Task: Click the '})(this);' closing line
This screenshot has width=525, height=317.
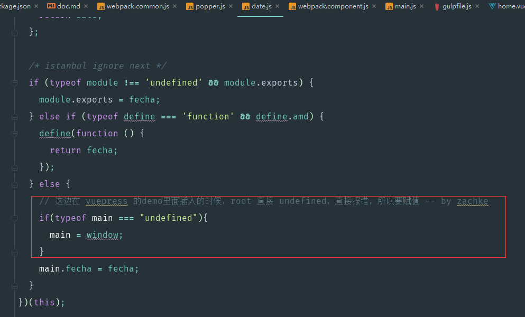Action: (x=42, y=302)
